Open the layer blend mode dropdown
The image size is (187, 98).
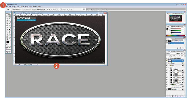point(171,53)
